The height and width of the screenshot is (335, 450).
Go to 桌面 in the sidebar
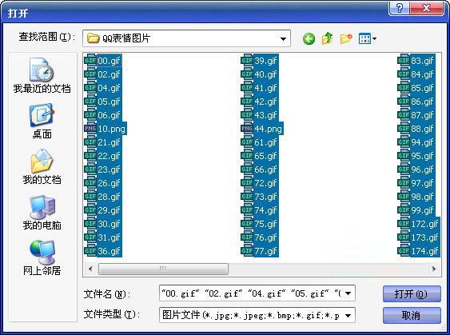42,122
